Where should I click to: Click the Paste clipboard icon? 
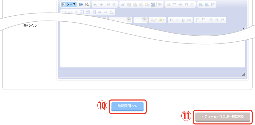coord(135,5)
